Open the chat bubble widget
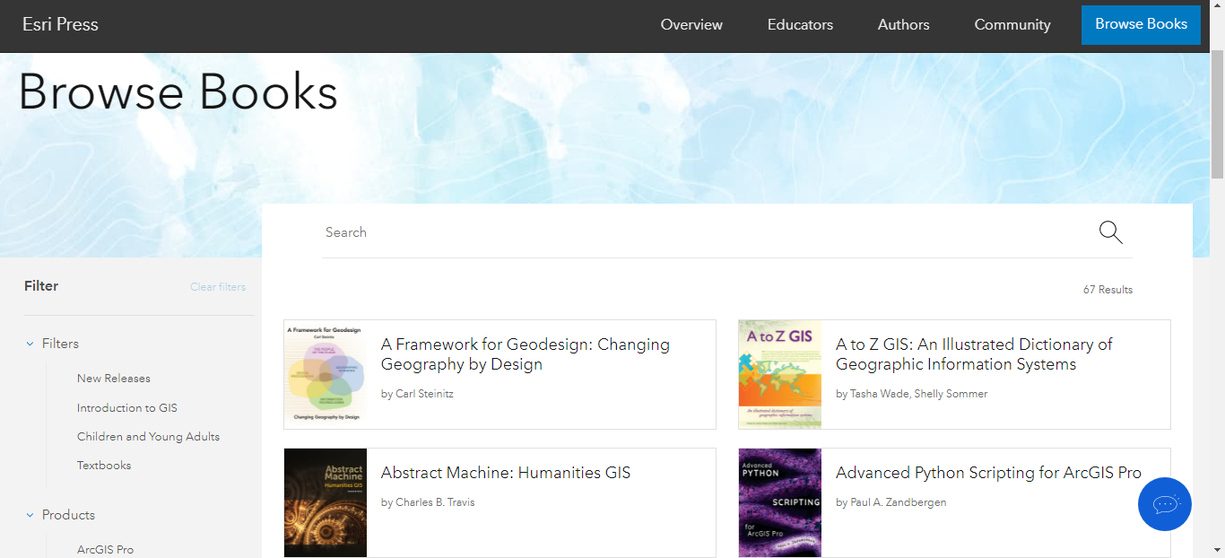1225x558 pixels. click(x=1165, y=504)
